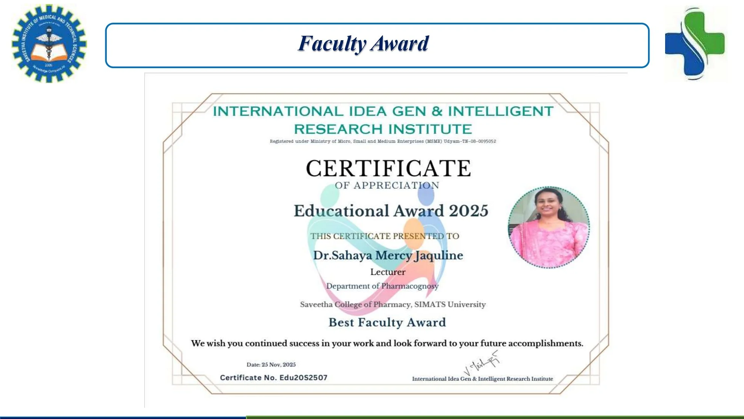Click "Certificate No. Edu20S2507" text
Image resolution: width=744 pixels, height=419 pixels.
tap(274, 378)
